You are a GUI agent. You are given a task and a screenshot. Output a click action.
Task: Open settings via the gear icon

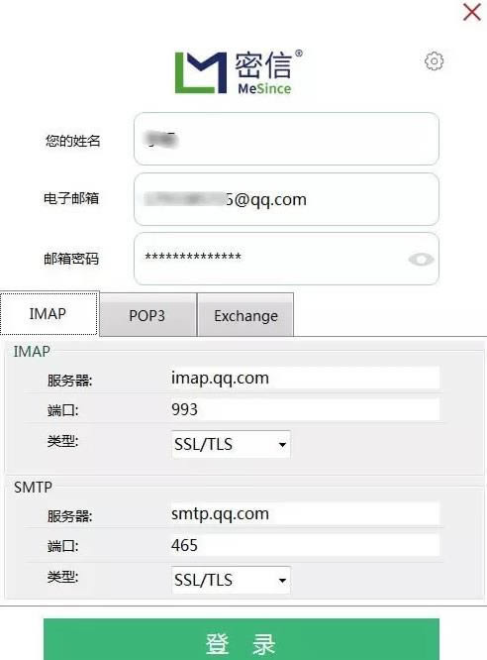coord(434,61)
